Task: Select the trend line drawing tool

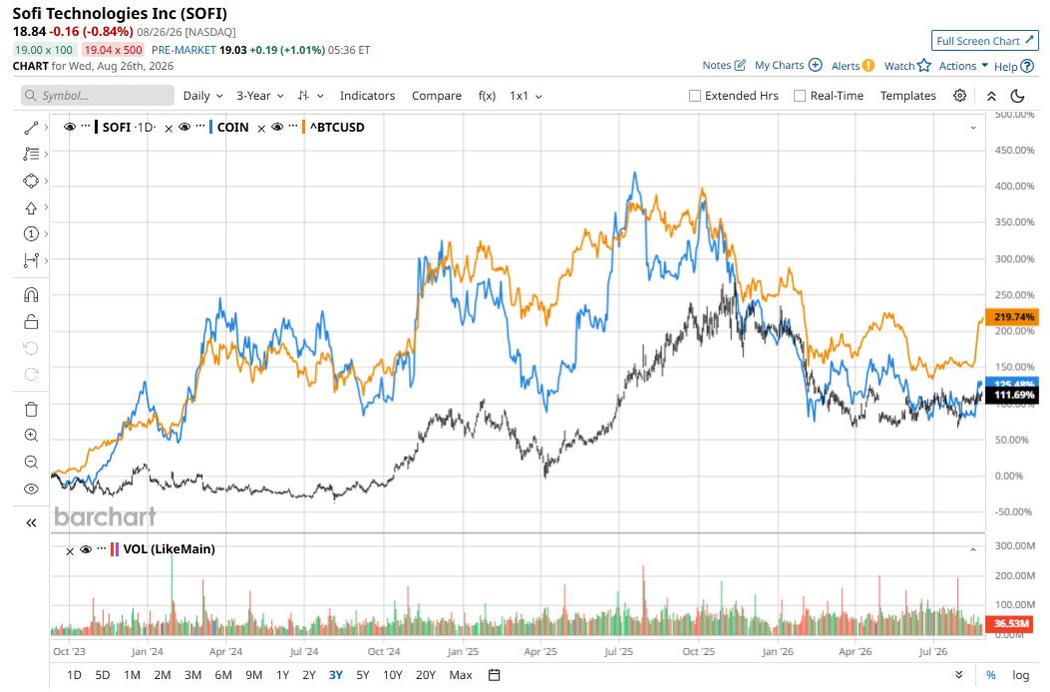Action: click(x=31, y=128)
